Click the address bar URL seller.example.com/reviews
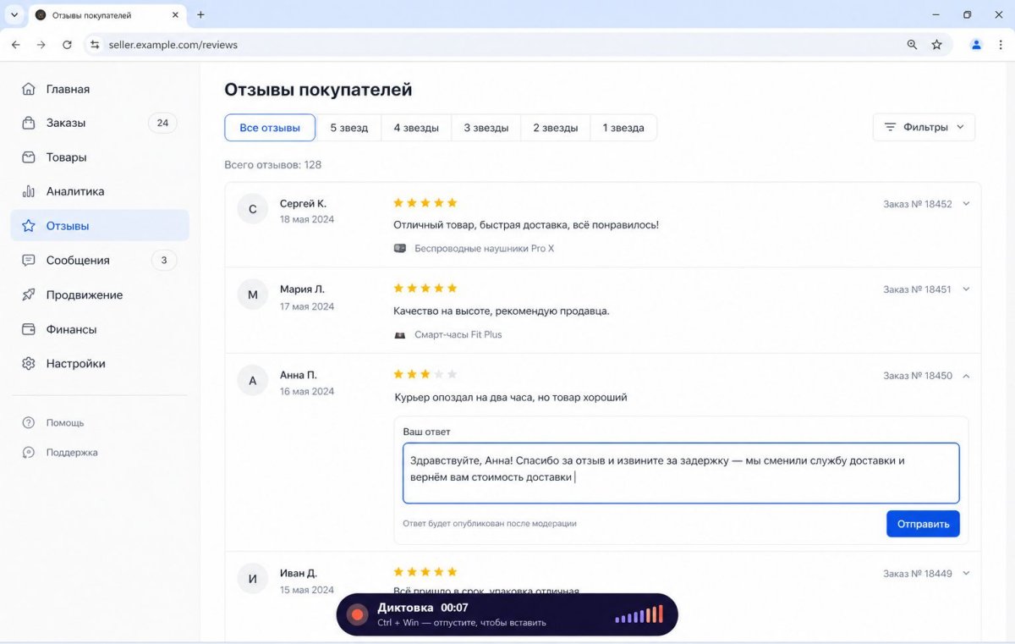Screen dimensions: 1015x644 tap(173, 45)
